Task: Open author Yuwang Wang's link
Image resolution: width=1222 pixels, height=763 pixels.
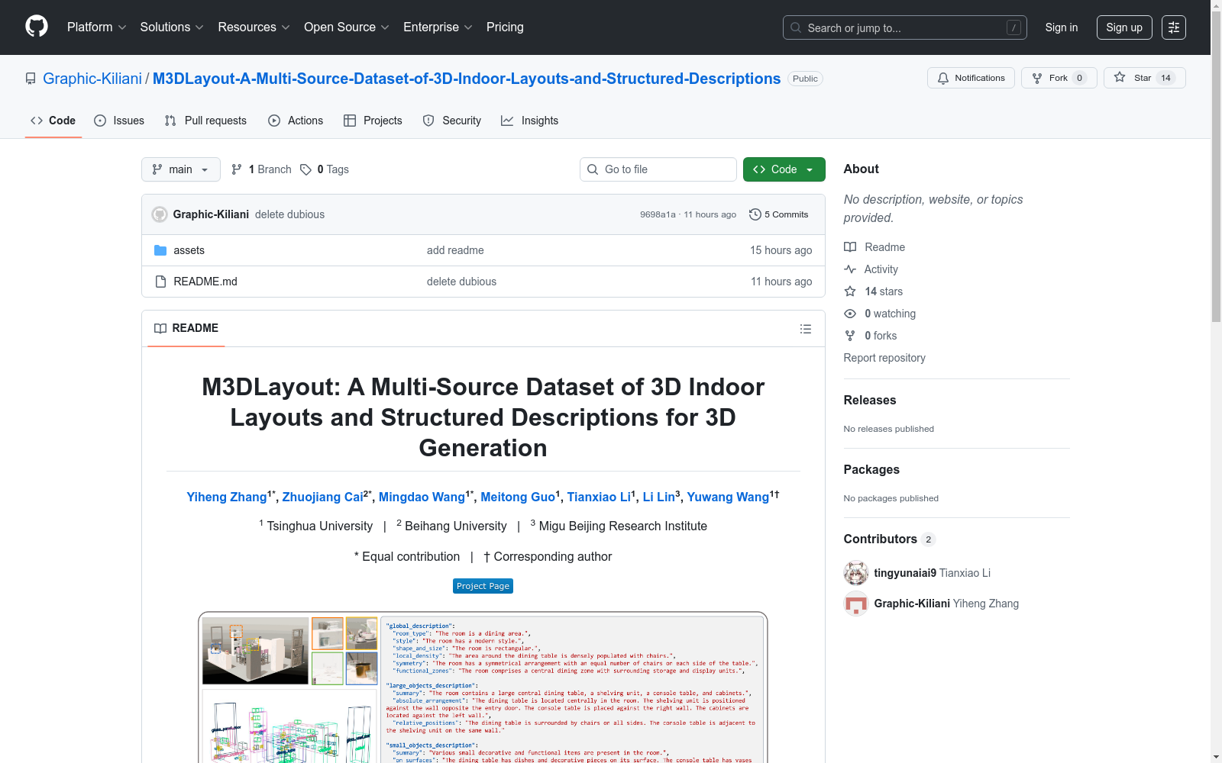Action: coord(728,497)
